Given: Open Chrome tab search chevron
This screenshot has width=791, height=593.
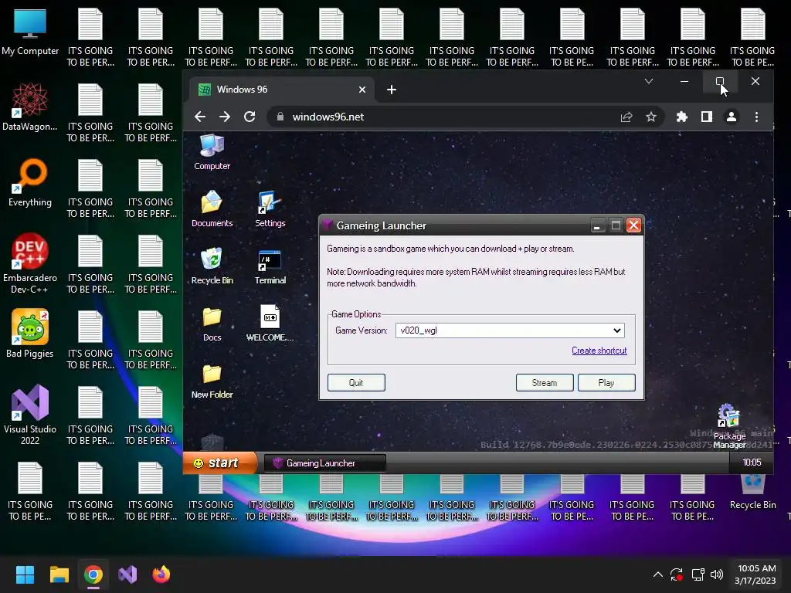Looking at the screenshot, I should [649, 81].
